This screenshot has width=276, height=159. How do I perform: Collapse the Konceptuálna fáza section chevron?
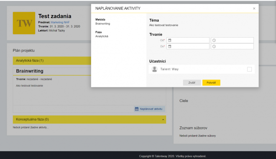[x=163, y=120]
